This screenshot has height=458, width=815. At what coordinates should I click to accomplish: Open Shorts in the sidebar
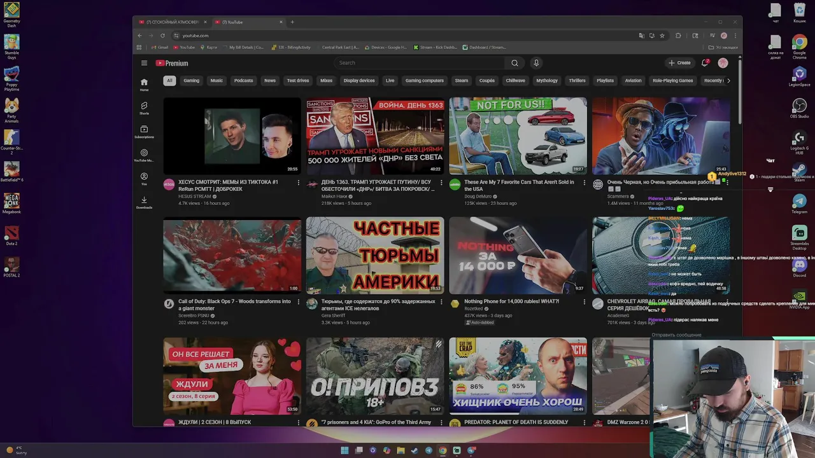(x=144, y=108)
